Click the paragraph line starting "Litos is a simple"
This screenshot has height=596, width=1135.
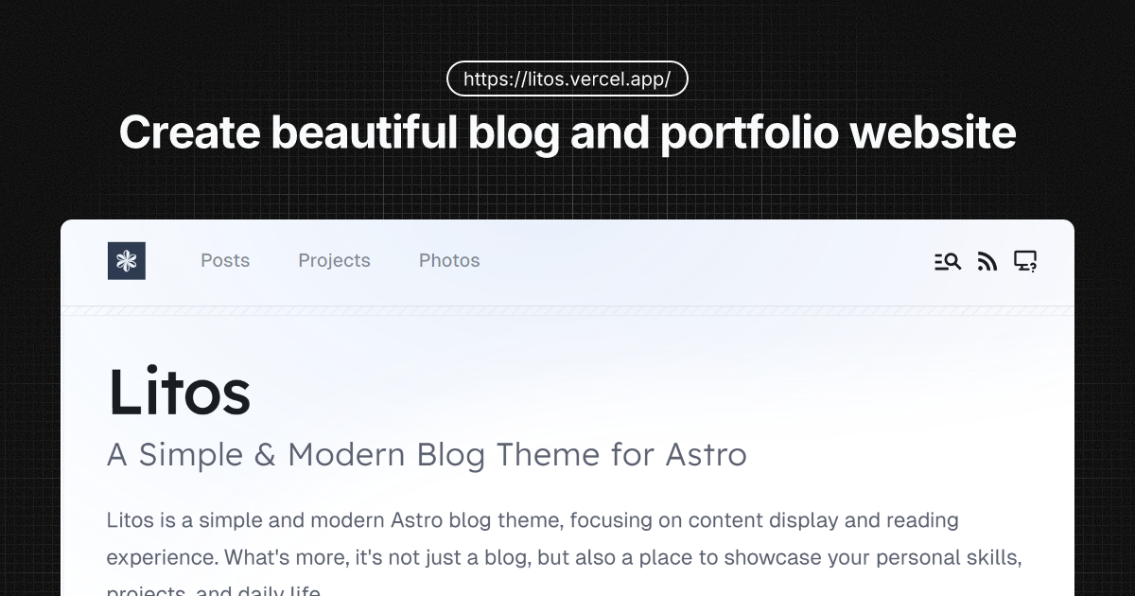pos(378,520)
